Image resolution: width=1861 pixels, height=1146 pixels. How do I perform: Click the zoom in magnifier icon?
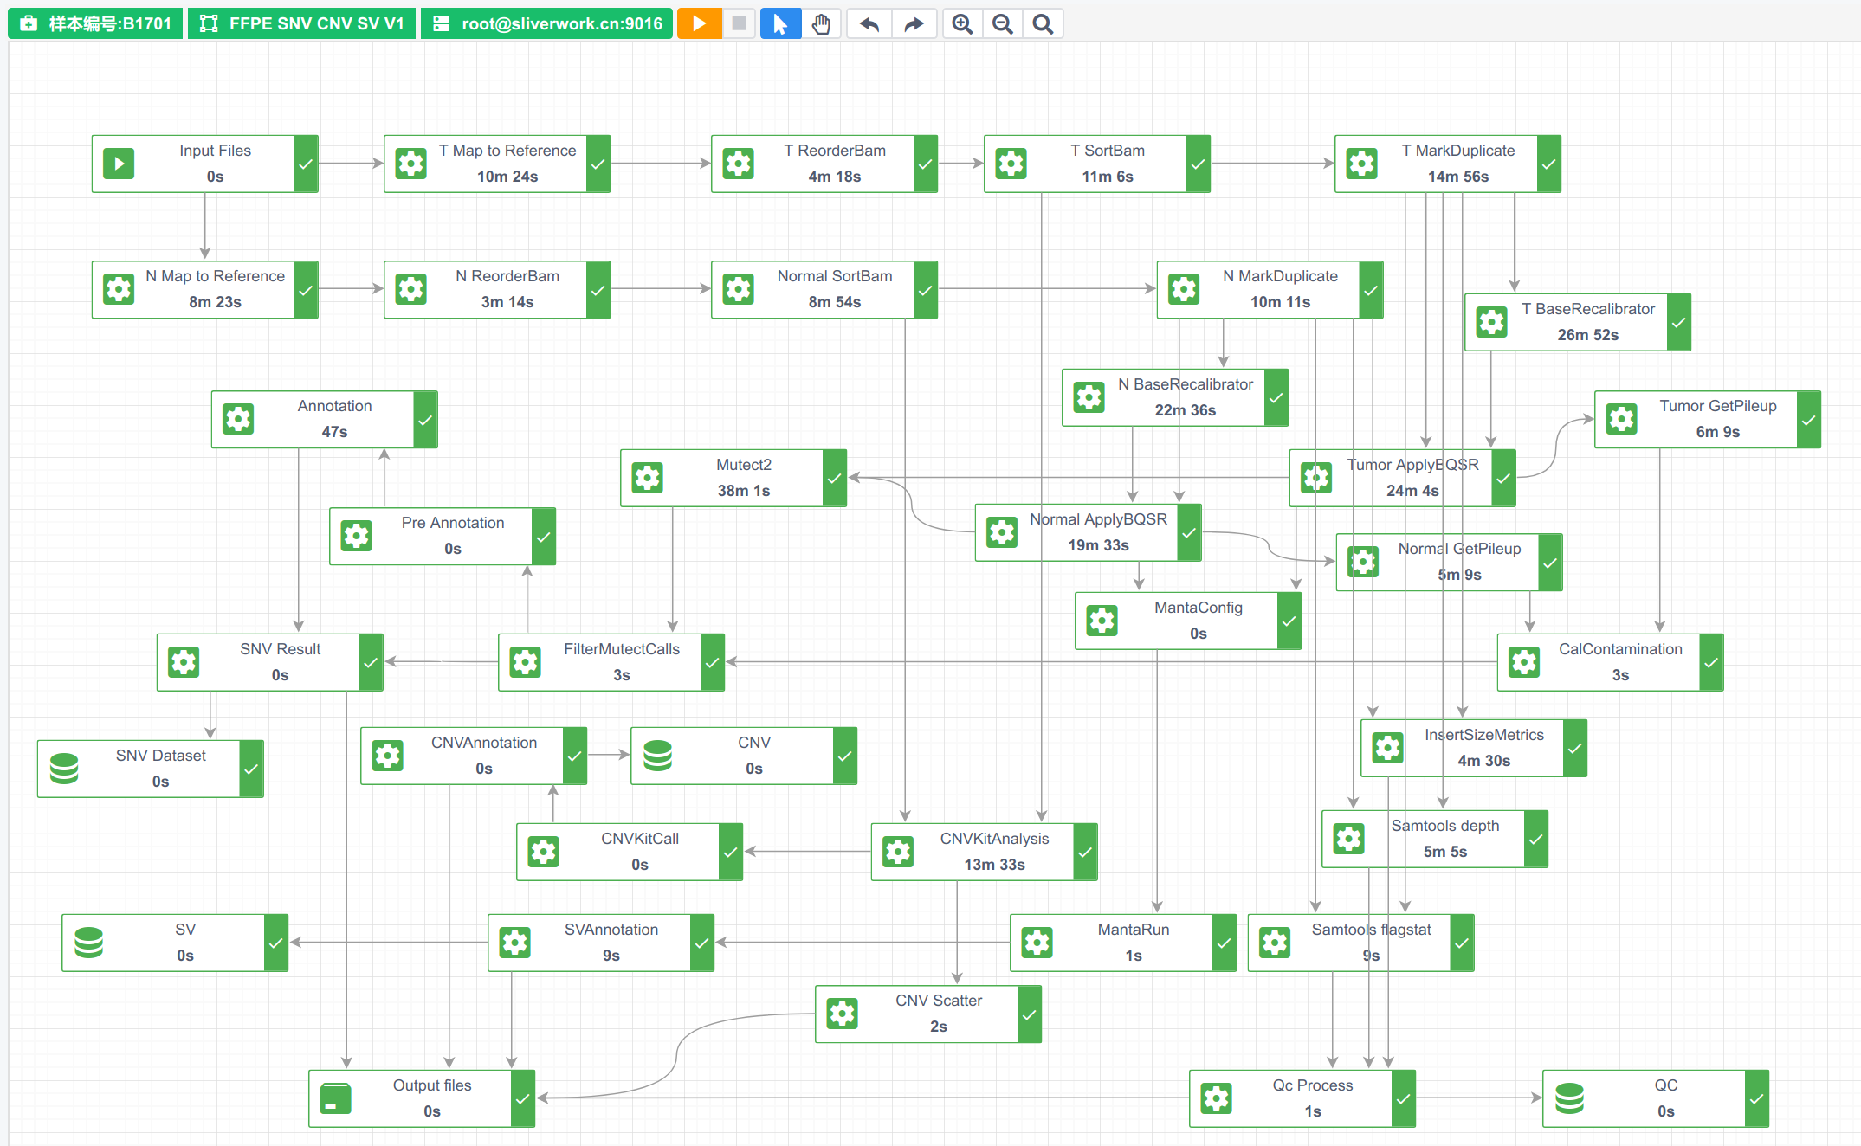pyautogui.click(x=962, y=23)
